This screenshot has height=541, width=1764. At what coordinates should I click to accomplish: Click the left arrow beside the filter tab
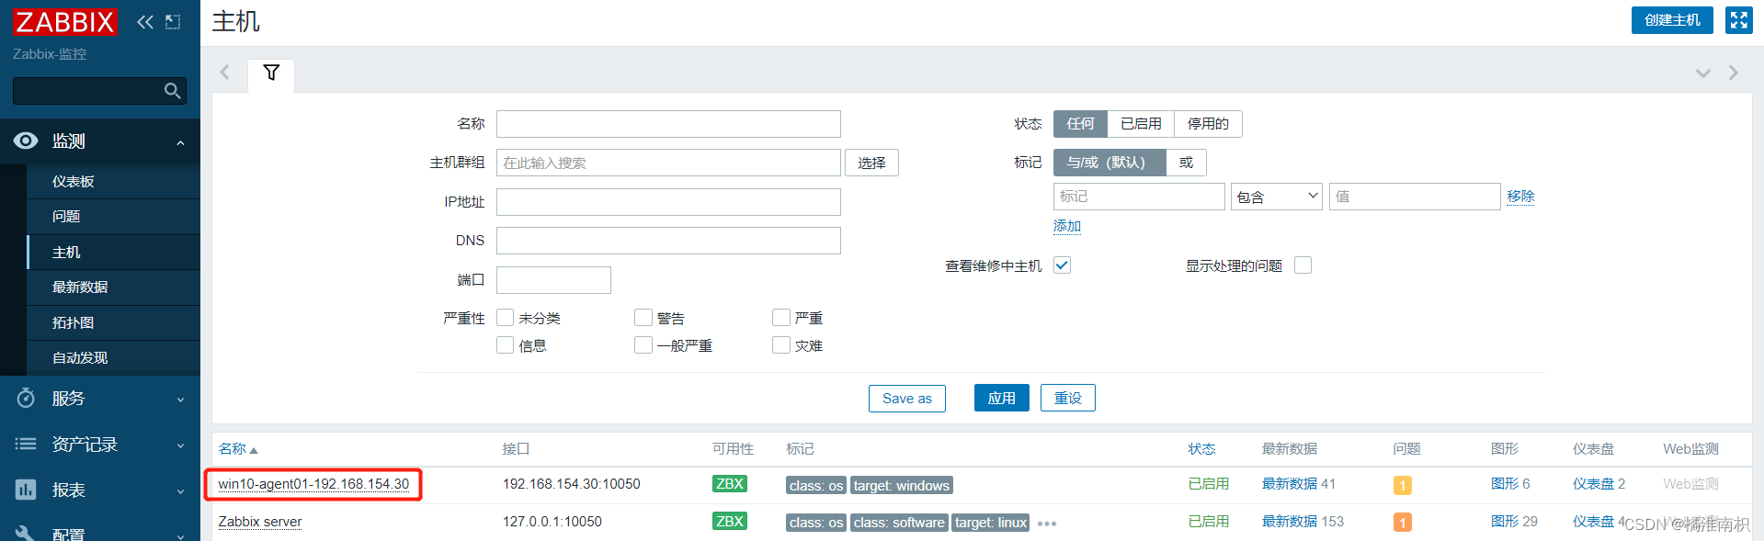pos(224,72)
